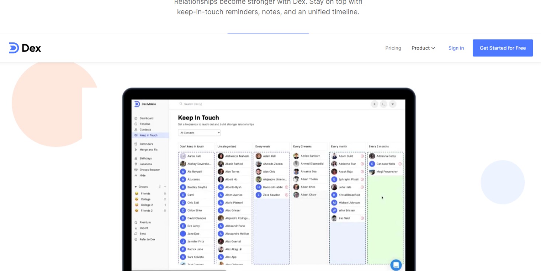This screenshot has height=271, width=541.
Task: Click Don't keep in touch column header
Action: (x=192, y=146)
